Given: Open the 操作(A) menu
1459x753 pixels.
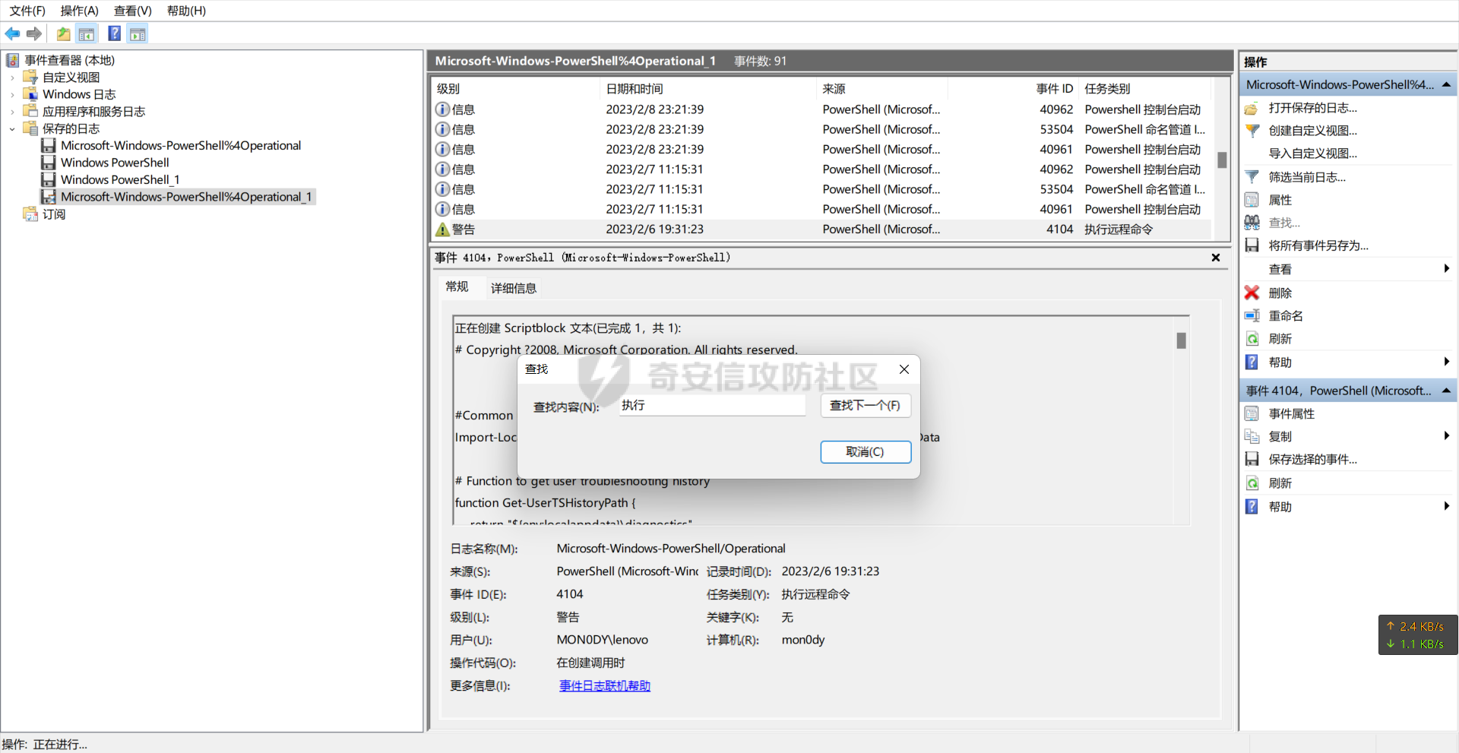Looking at the screenshot, I should pyautogui.click(x=79, y=11).
